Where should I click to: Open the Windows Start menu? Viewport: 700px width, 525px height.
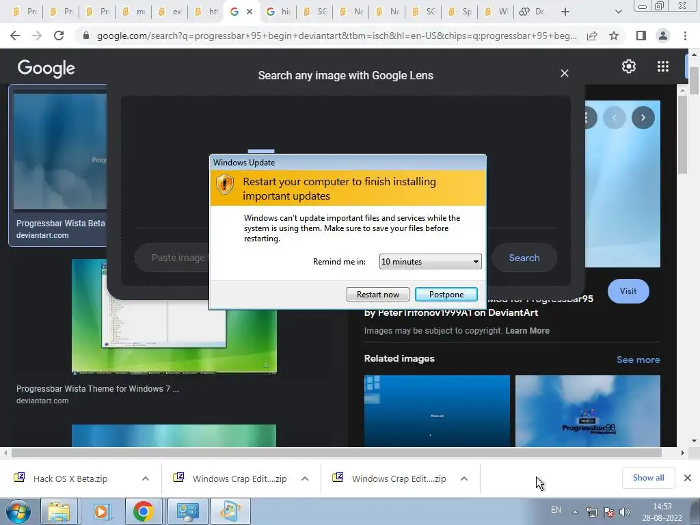18,511
